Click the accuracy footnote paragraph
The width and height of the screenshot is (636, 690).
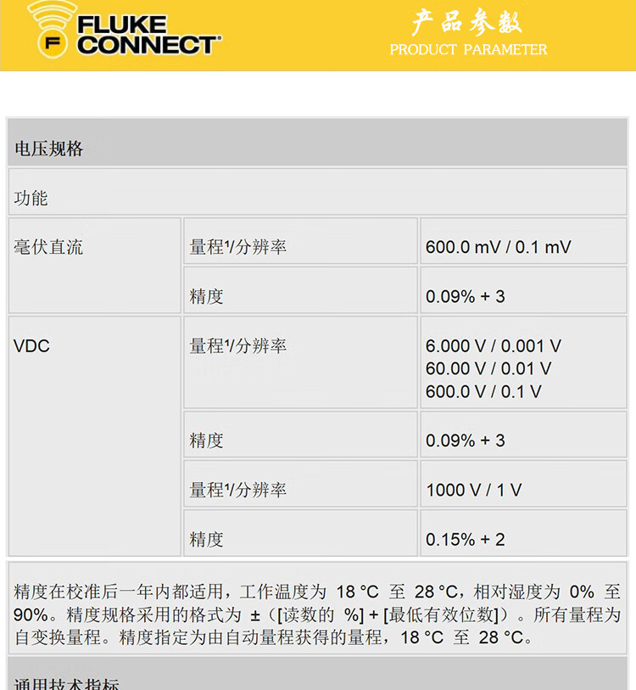tap(317, 614)
